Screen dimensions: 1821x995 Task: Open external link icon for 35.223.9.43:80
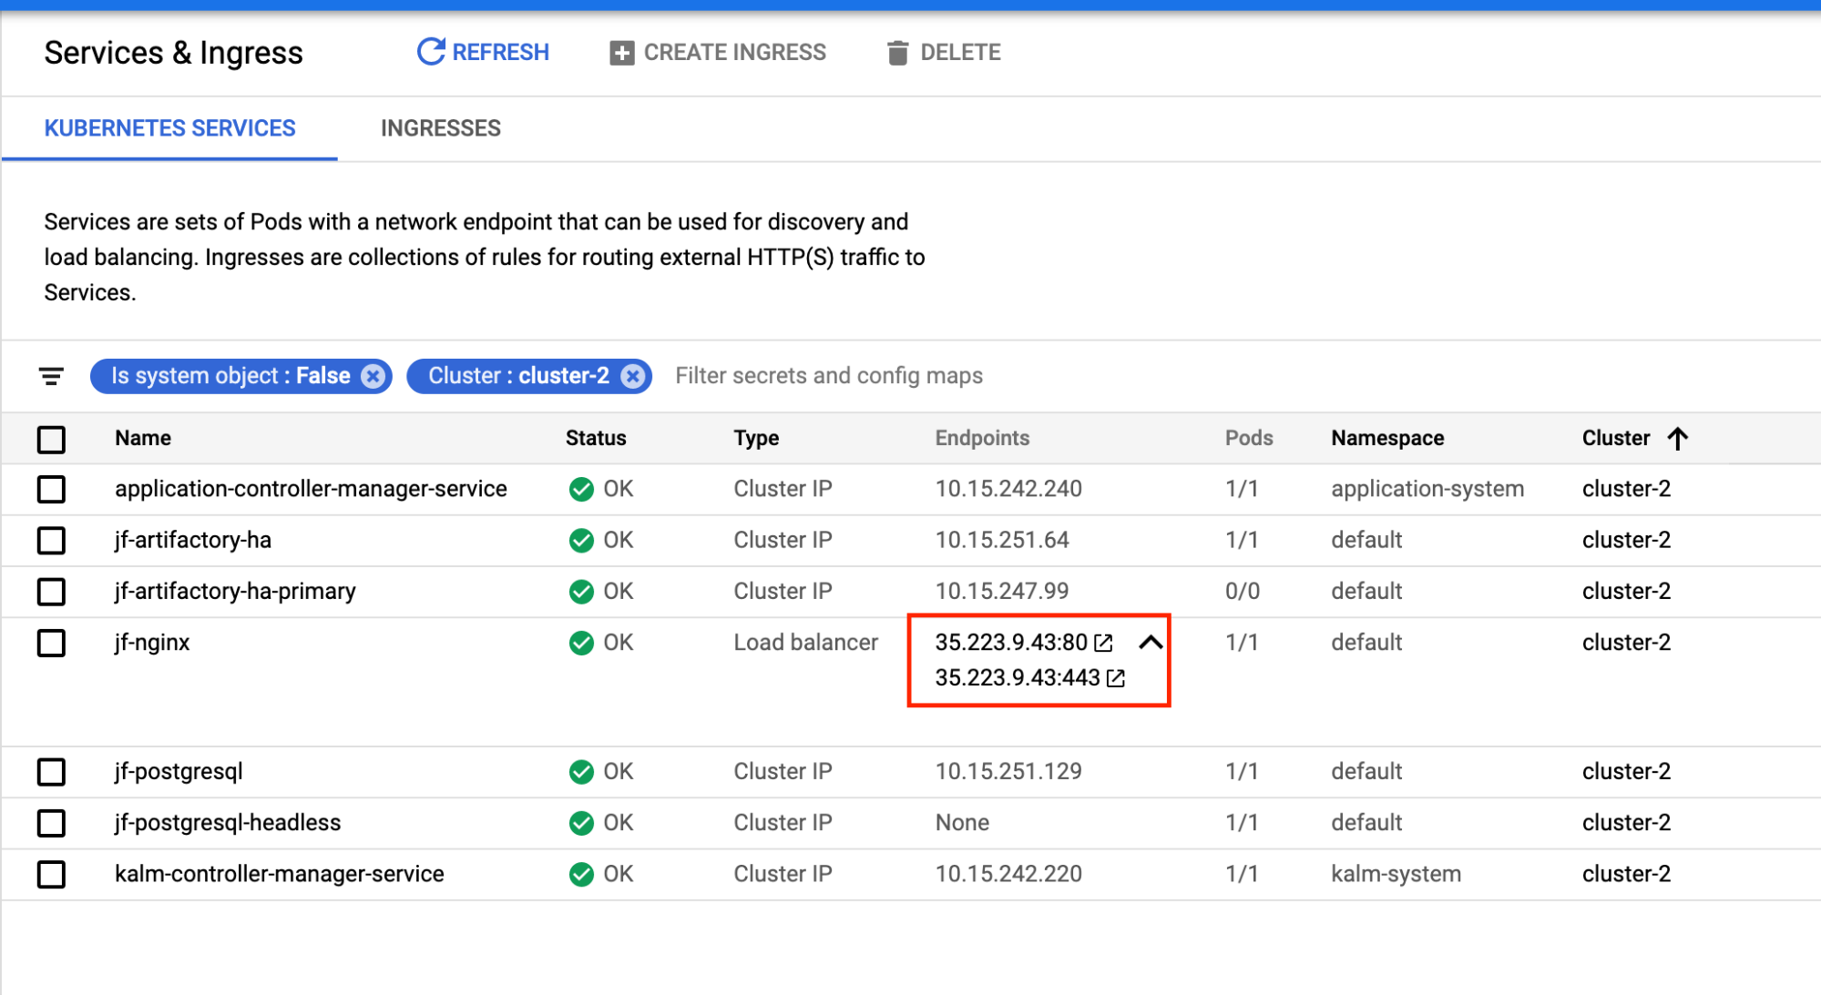1103,643
